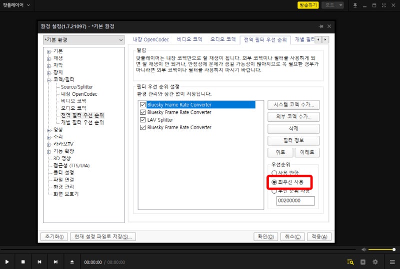The width and height of the screenshot is (400, 269).
Task: Uncheck the highlighted Bluesky Frame Rate Converter
Action: [143, 105]
